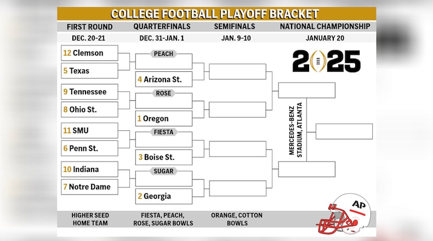
Task: Click the First Round column header
Action: point(90,27)
